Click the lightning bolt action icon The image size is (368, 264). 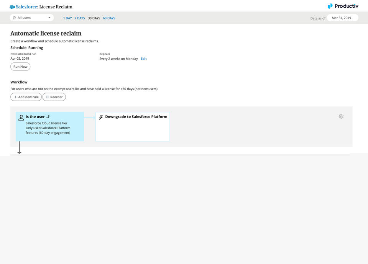(101, 117)
